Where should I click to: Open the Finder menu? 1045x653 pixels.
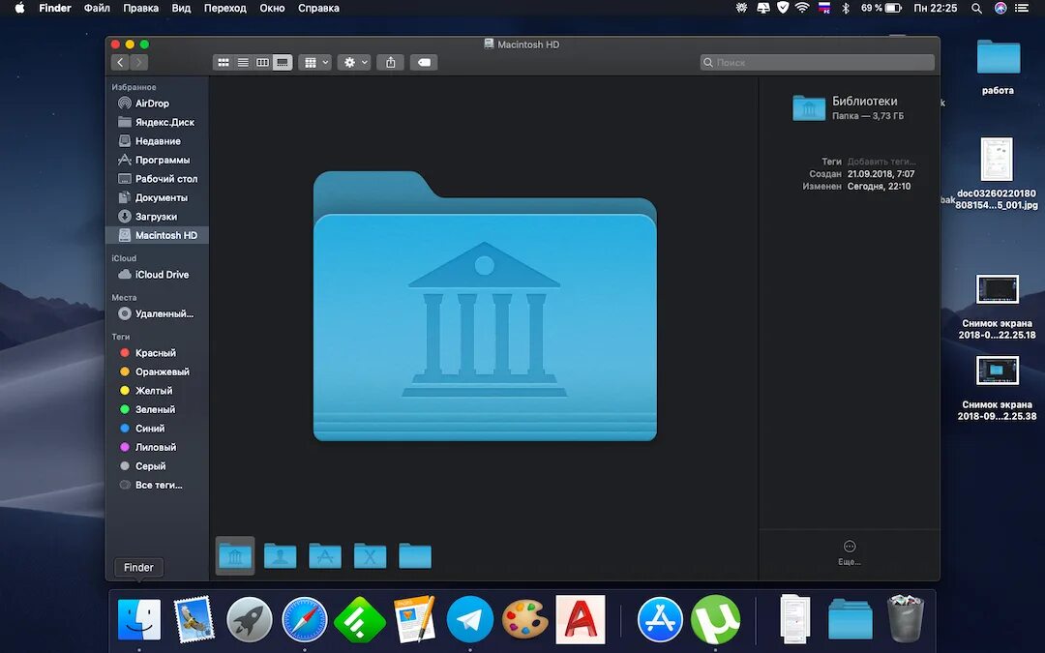click(x=54, y=8)
